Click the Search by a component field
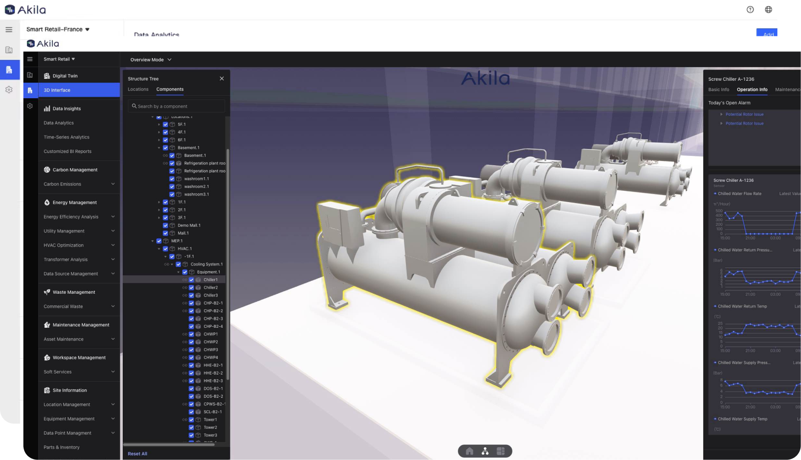The image size is (801, 460). 176,106
